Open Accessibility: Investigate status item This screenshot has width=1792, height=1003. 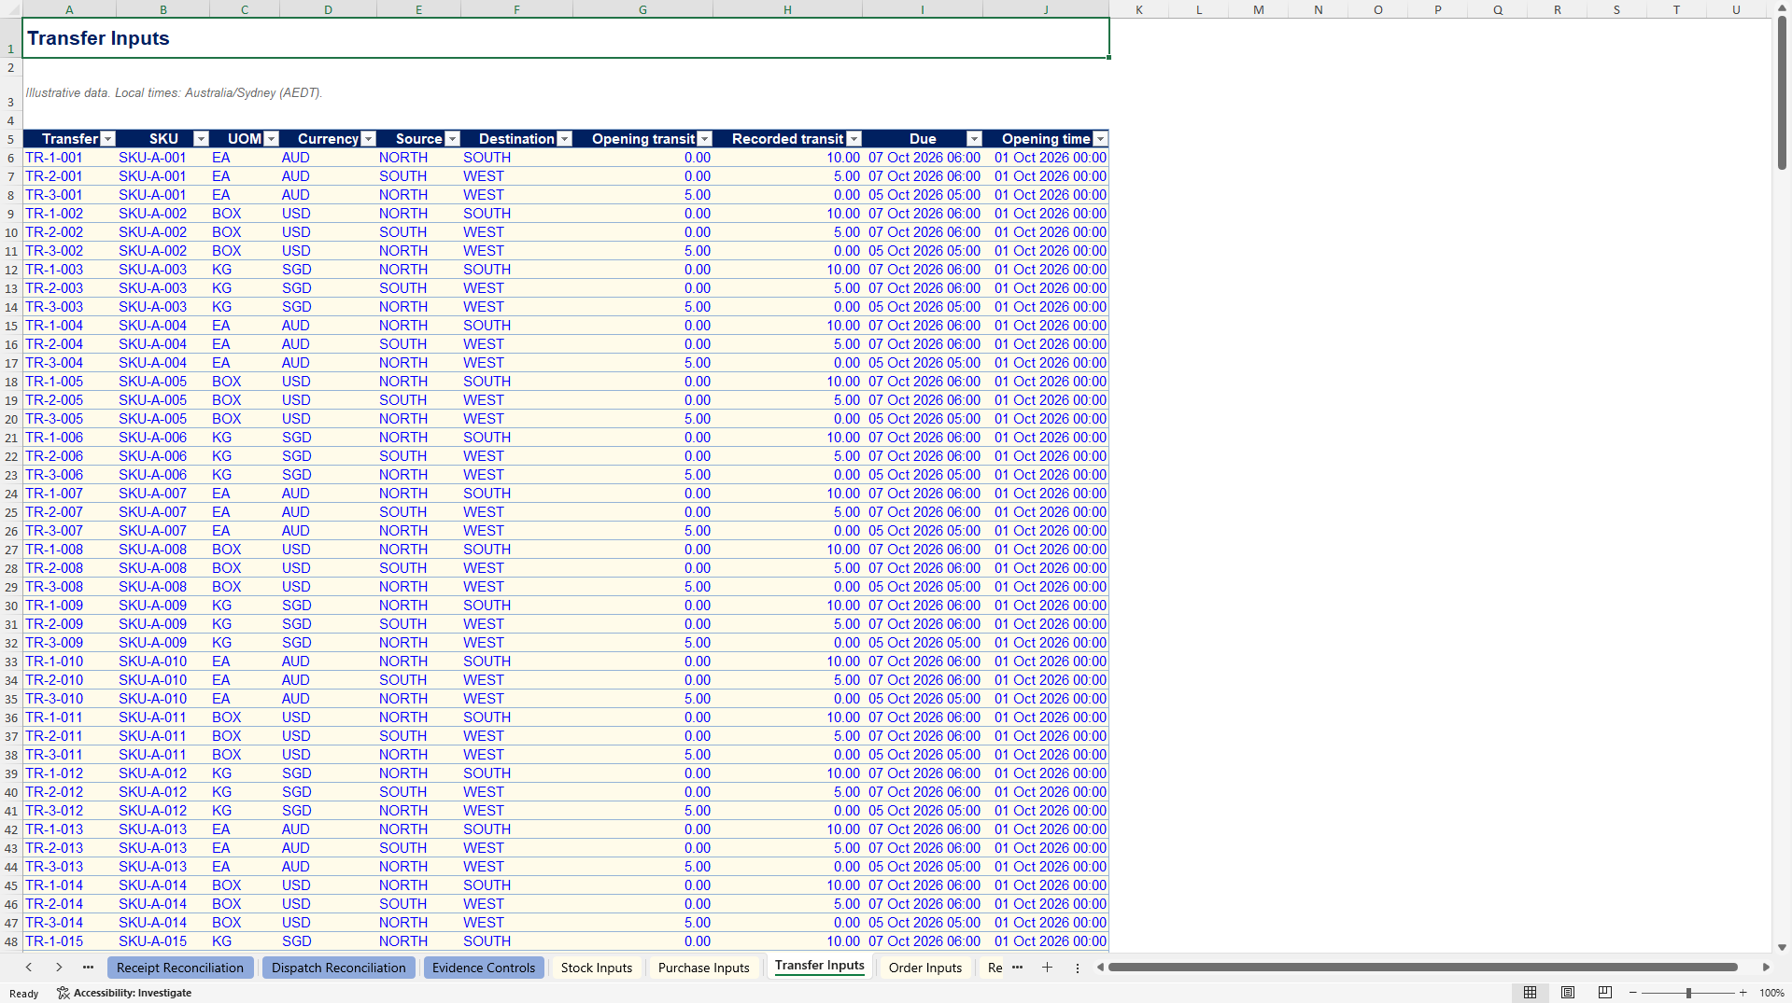point(124,993)
